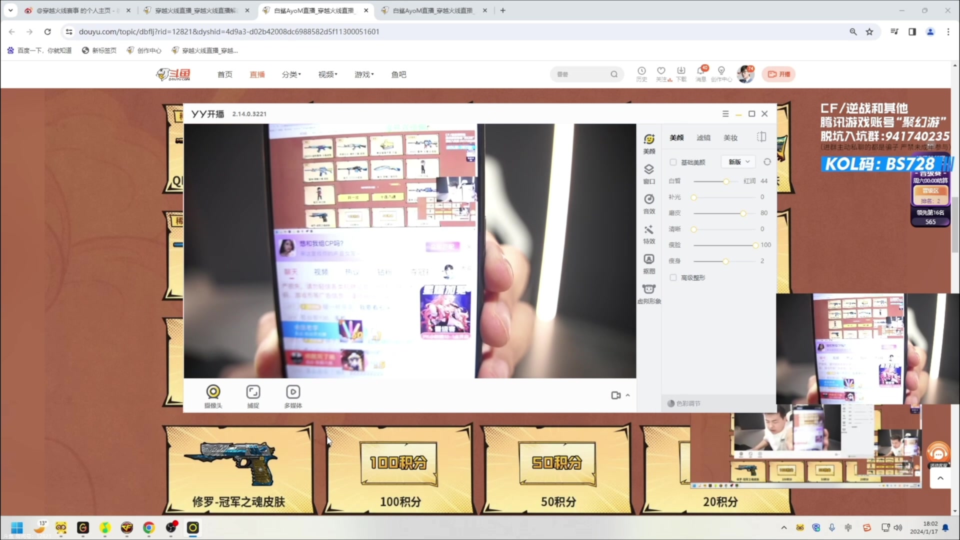Click the 开播 start streaming button
This screenshot has width=960, height=540.
(778, 74)
